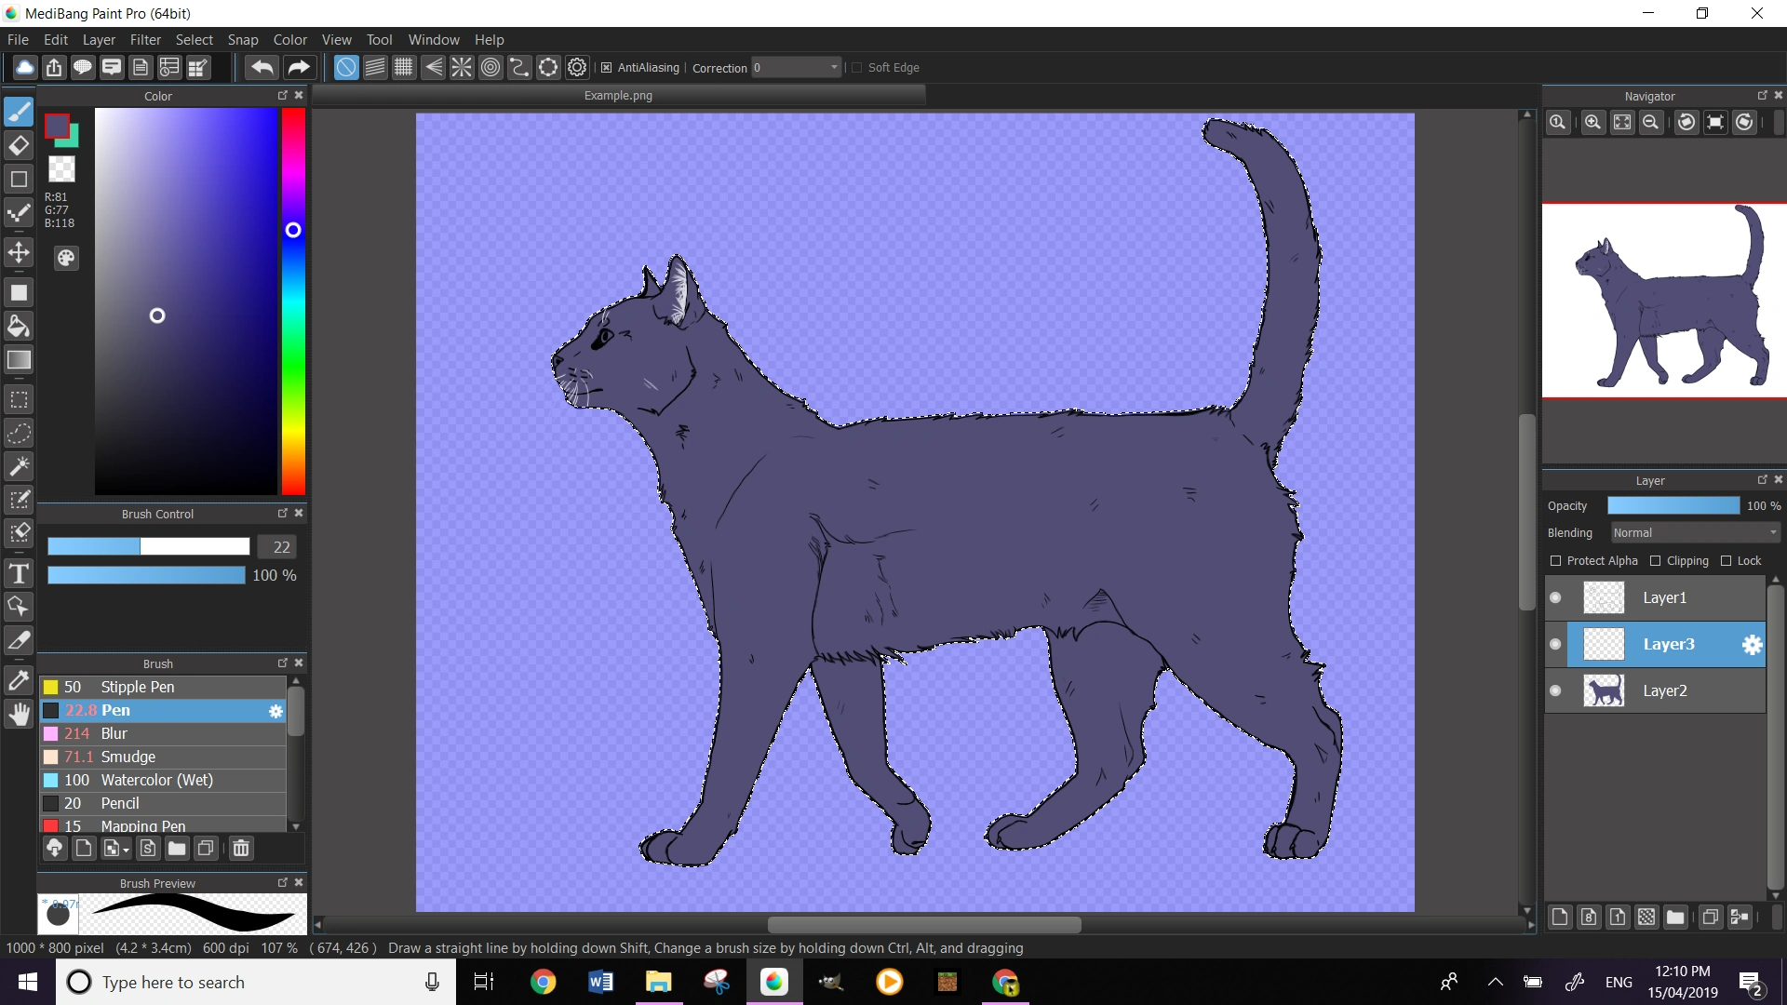Select the Hand pan tool
The width and height of the screenshot is (1787, 1005).
pos(19,715)
